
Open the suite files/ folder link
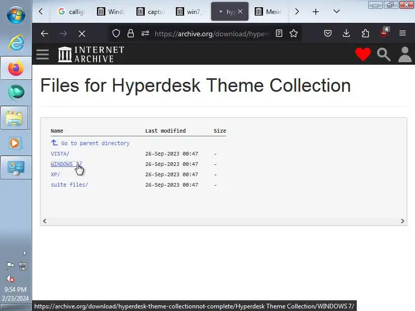70,185
